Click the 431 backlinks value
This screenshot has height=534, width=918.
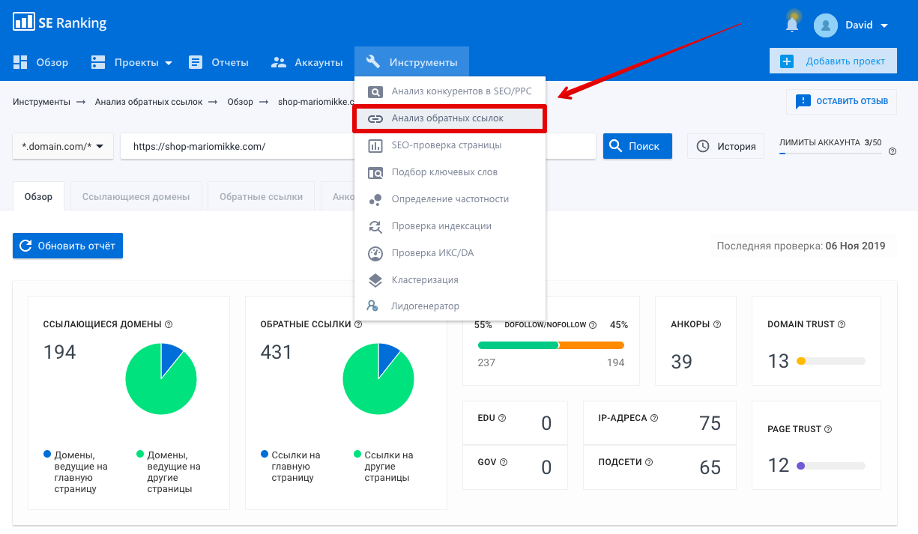pyautogui.click(x=277, y=352)
